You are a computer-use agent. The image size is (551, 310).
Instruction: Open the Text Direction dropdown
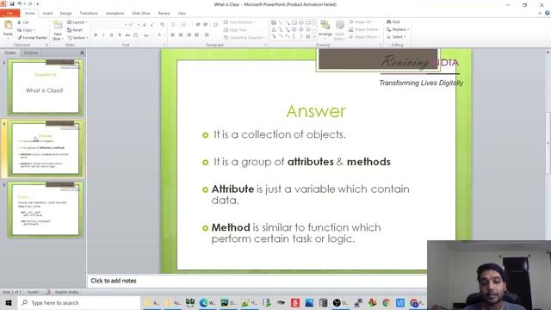239,22
